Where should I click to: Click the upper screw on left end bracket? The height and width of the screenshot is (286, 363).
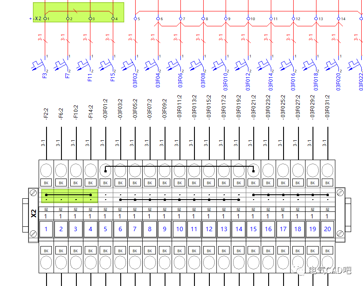pyautogui.click(x=33, y=193)
